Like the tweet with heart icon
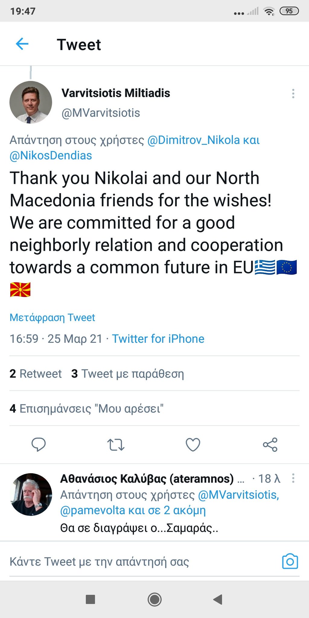The height and width of the screenshot is (618, 309). (193, 444)
